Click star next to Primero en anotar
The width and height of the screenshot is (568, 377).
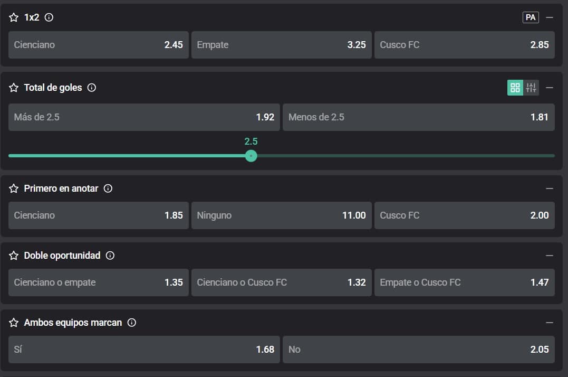pyautogui.click(x=14, y=188)
